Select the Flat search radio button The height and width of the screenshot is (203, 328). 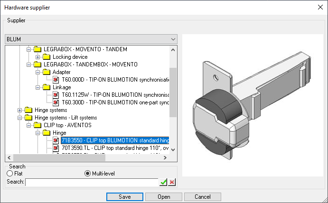9,174
